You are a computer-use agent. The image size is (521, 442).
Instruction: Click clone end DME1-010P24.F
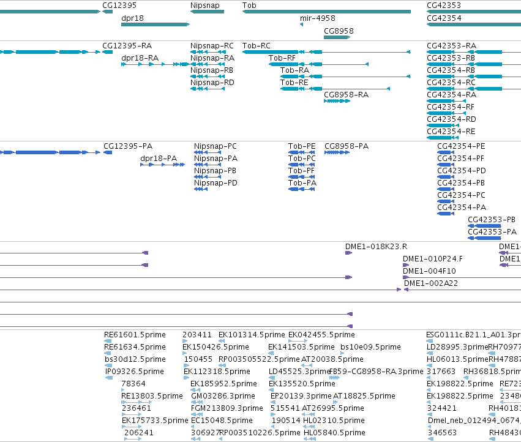[406, 265]
